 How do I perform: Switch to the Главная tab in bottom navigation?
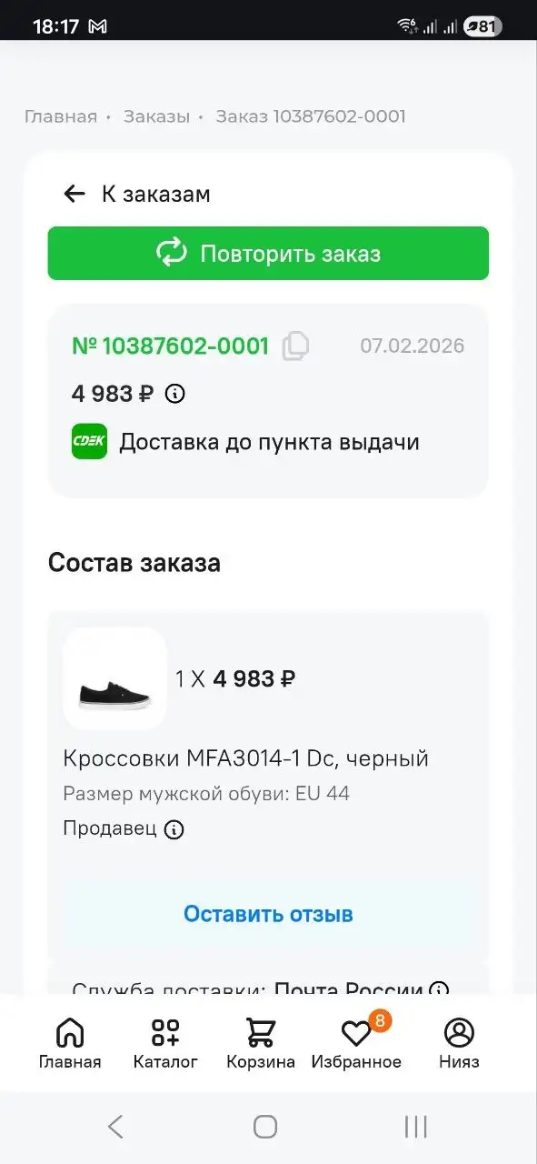click(70, 1041)
